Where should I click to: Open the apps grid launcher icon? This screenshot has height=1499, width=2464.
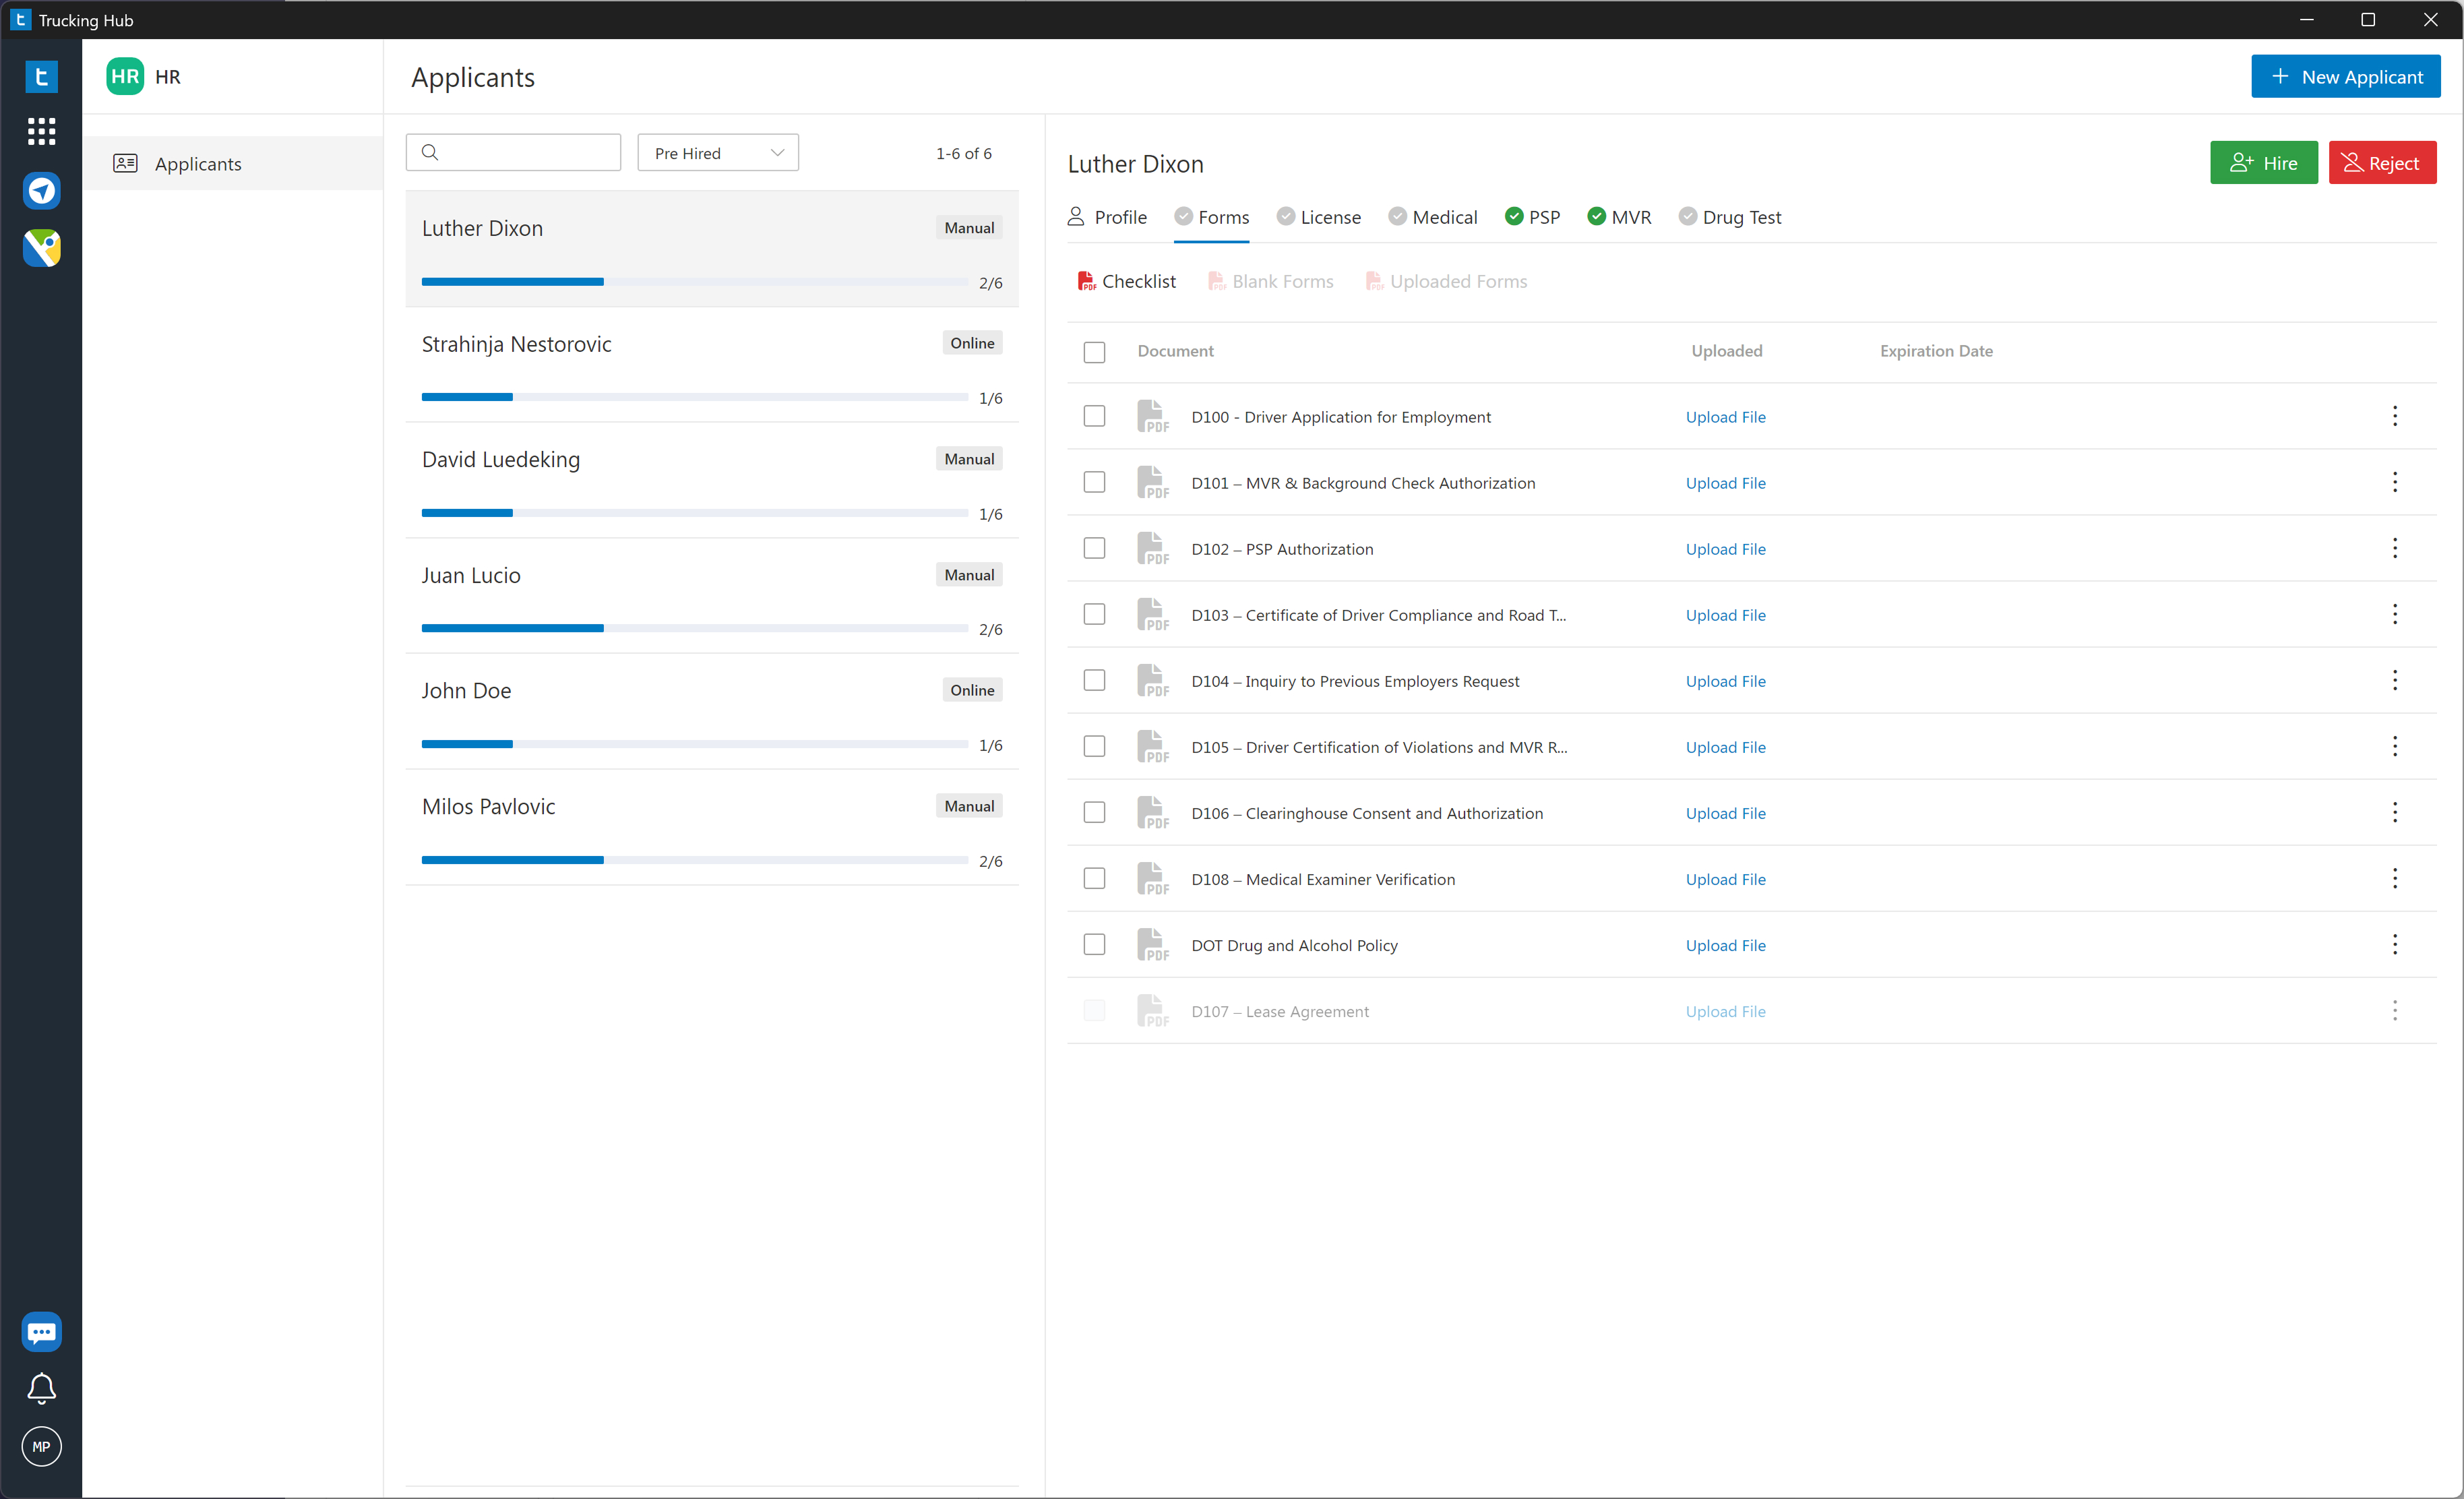coord(41,131)
